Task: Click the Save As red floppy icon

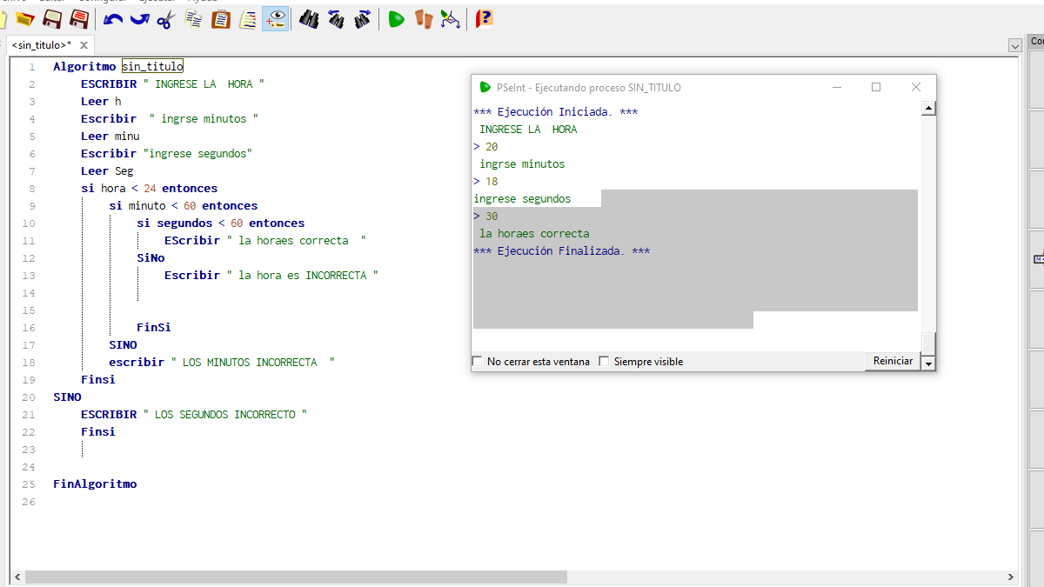Action: [79, 18]
